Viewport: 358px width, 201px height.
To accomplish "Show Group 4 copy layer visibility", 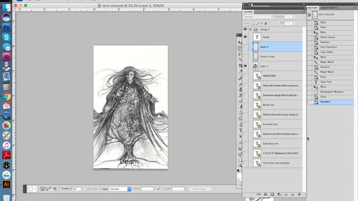I will pyautogui.click(x=245, y=56).
